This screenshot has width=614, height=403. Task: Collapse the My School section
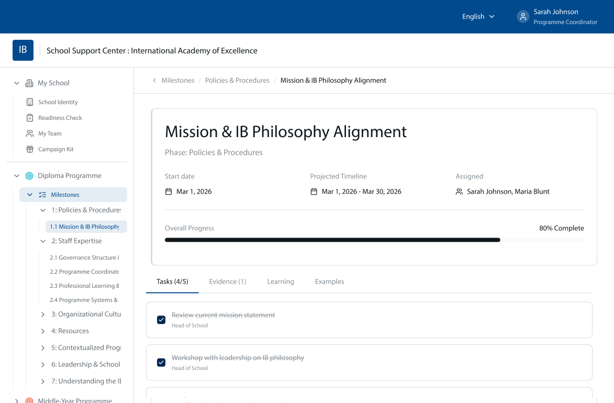pyautogui.click(x=17, y=83)
